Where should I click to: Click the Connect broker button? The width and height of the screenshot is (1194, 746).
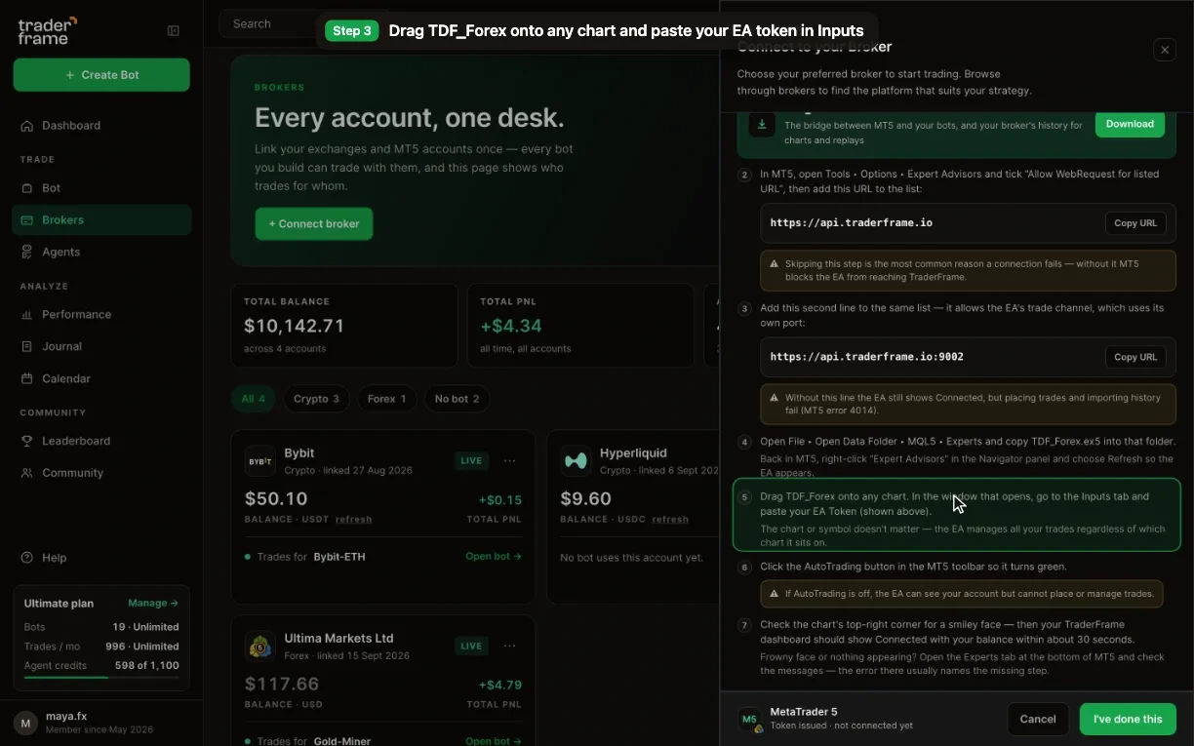pos(314,223)
